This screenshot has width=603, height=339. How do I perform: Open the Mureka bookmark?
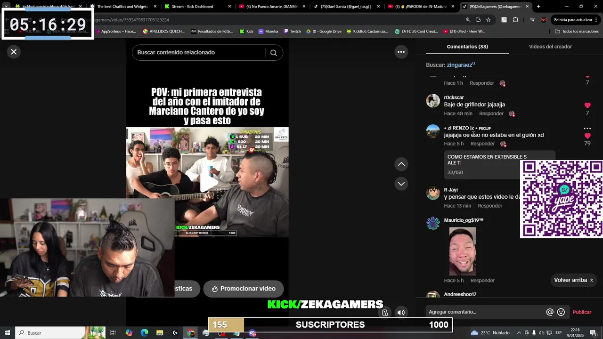point(268,32)
